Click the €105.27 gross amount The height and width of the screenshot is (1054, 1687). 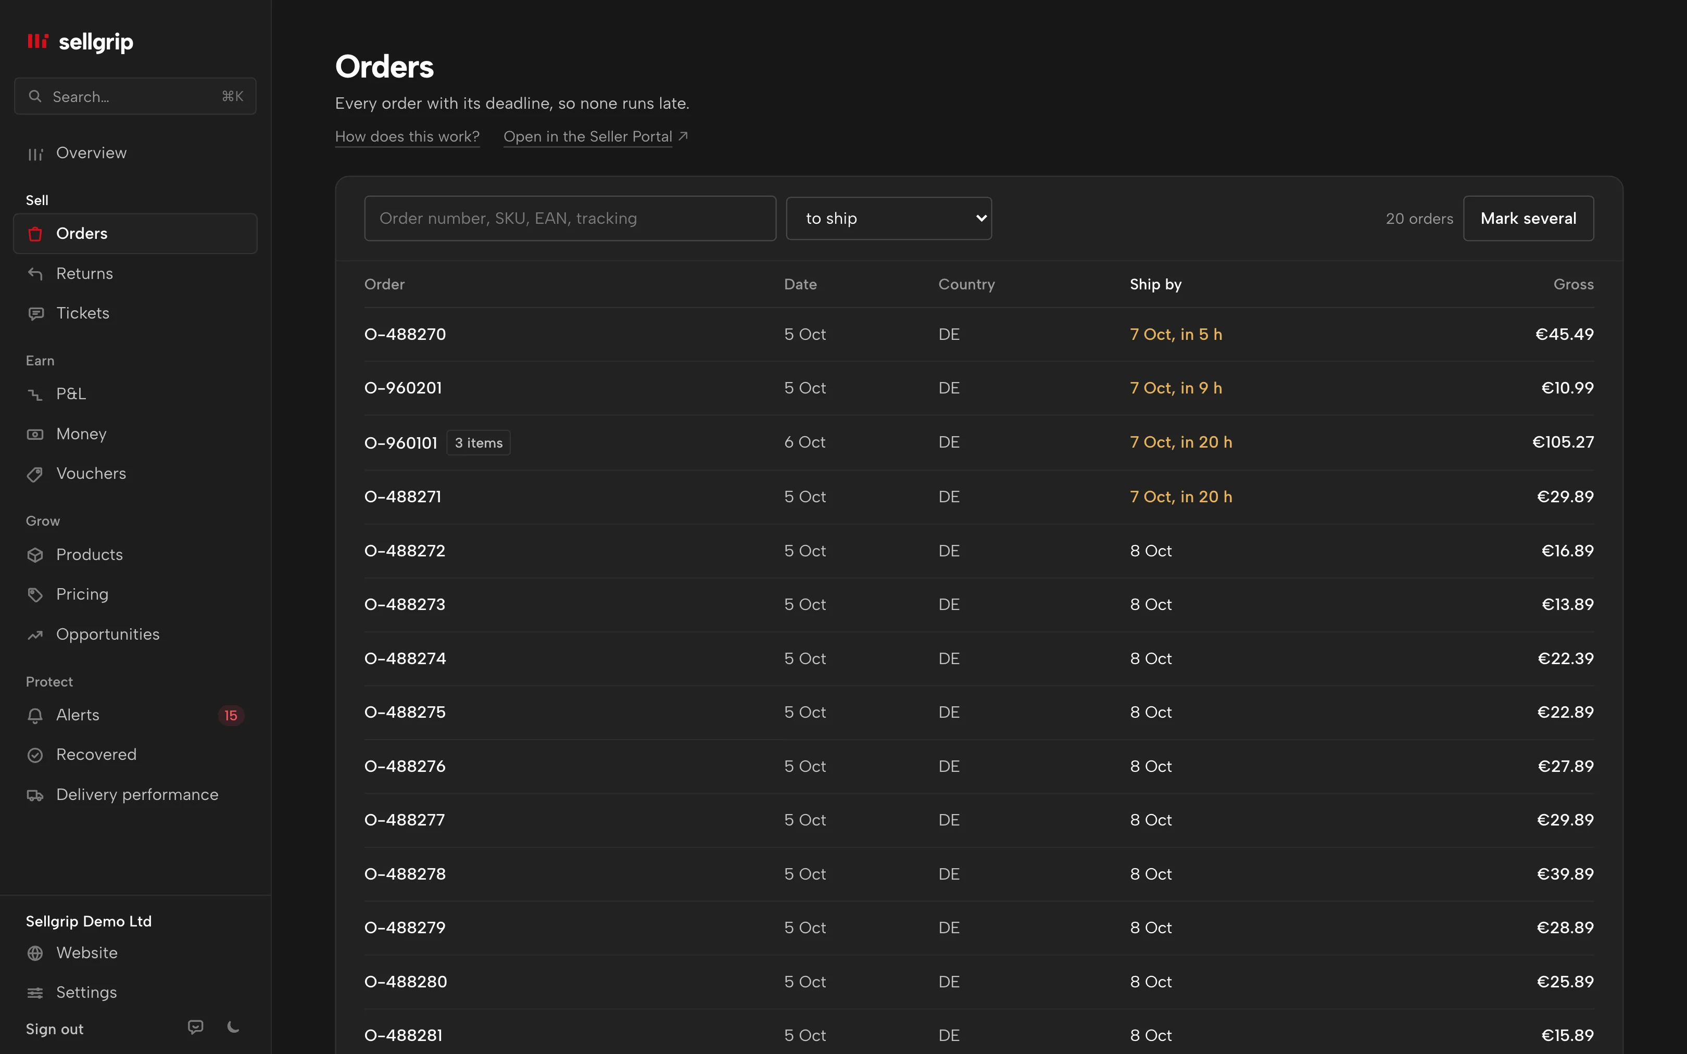click(x=1563, y=442)
